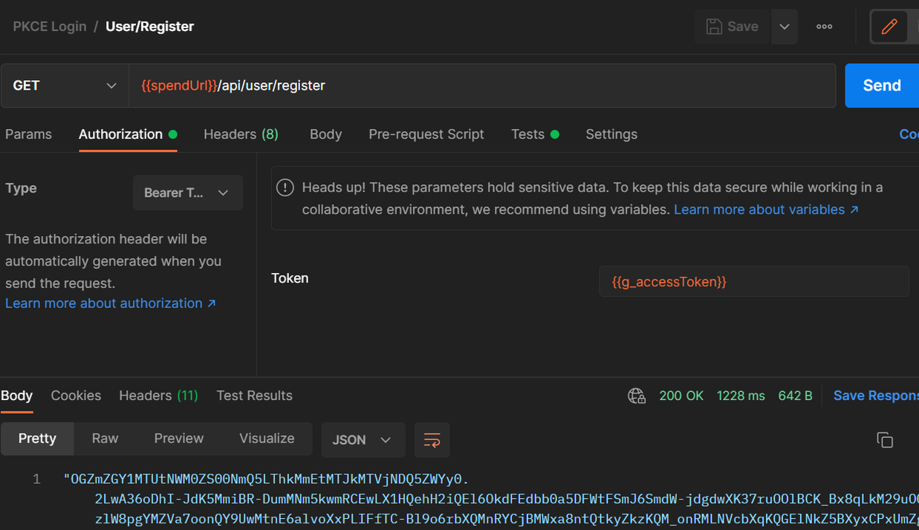Image resolution: width=919 pixels, height=530 pixels.
Task: Open the JSON format dropdown
Action: pos(363,439)
